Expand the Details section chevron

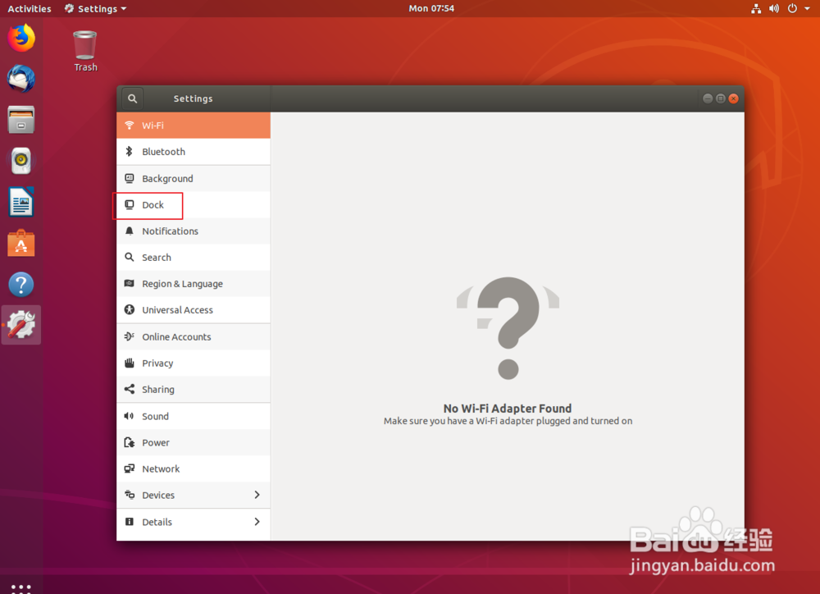coord(257,521)
